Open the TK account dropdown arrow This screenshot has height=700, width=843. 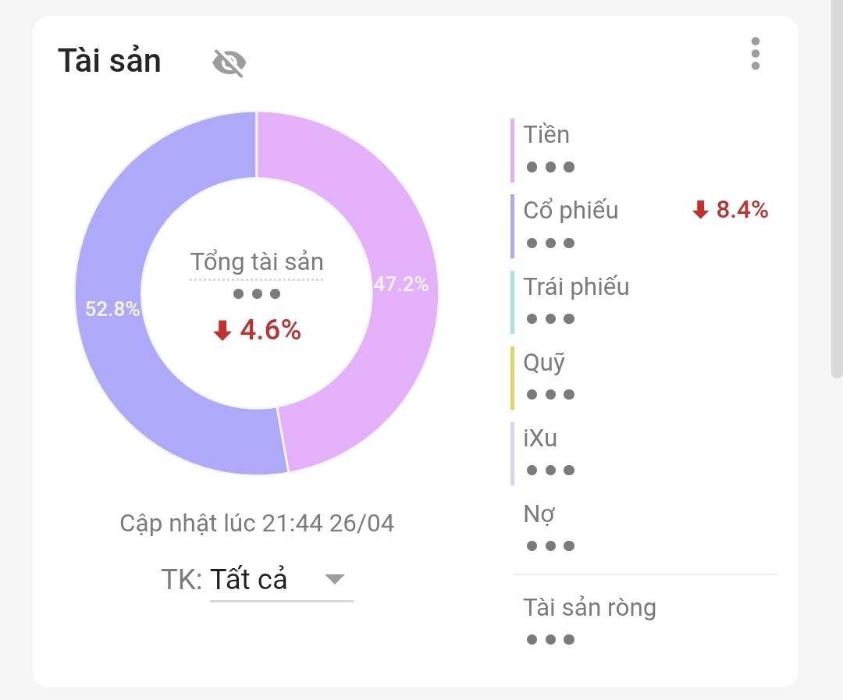click(x=334, y=579)
